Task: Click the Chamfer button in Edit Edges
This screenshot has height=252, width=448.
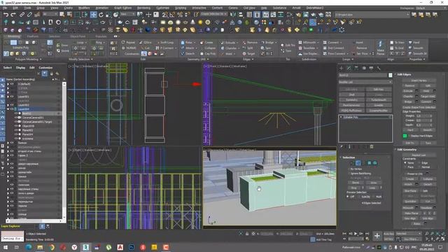Action: 407,97
